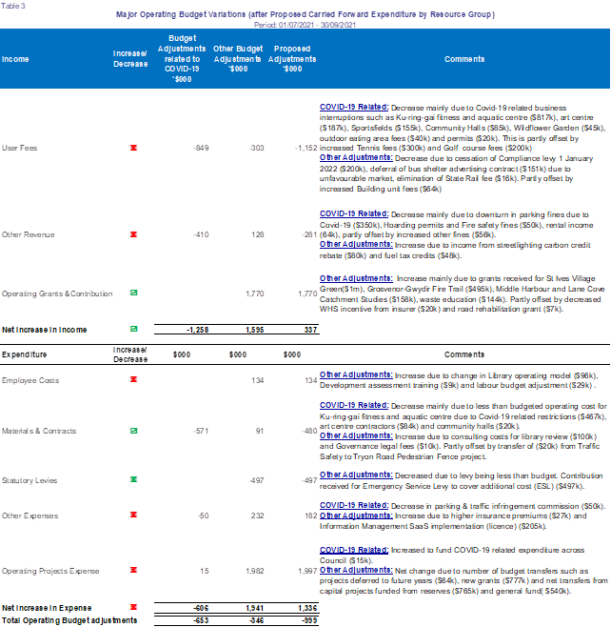The image size is (611, 627).
Task: Select the 1,982 value for Operating Projects Expense
Action: [255, 571]
